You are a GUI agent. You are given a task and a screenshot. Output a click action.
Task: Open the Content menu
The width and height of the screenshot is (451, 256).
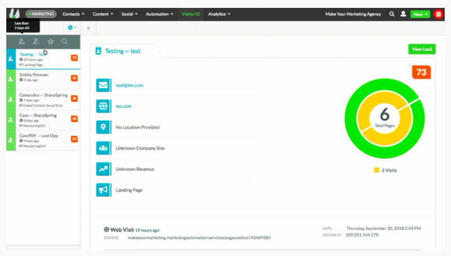pos(103,14)
